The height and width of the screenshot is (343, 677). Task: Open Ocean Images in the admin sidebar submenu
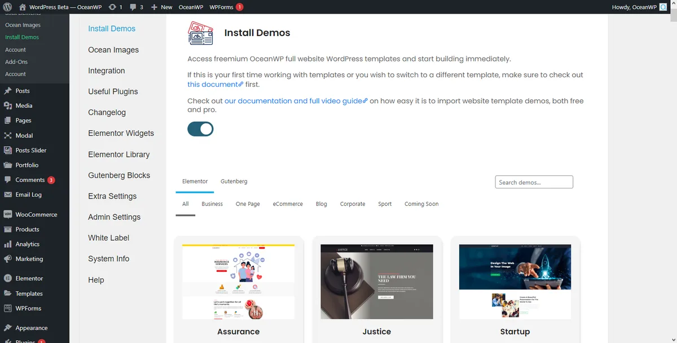pos(23,25)
